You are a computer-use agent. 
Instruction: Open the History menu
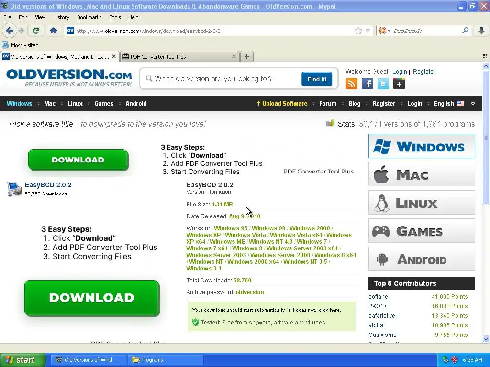(61, 17)
